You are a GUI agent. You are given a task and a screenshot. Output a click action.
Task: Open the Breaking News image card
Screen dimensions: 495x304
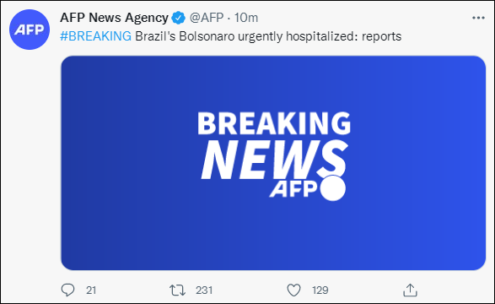point(273,163)
